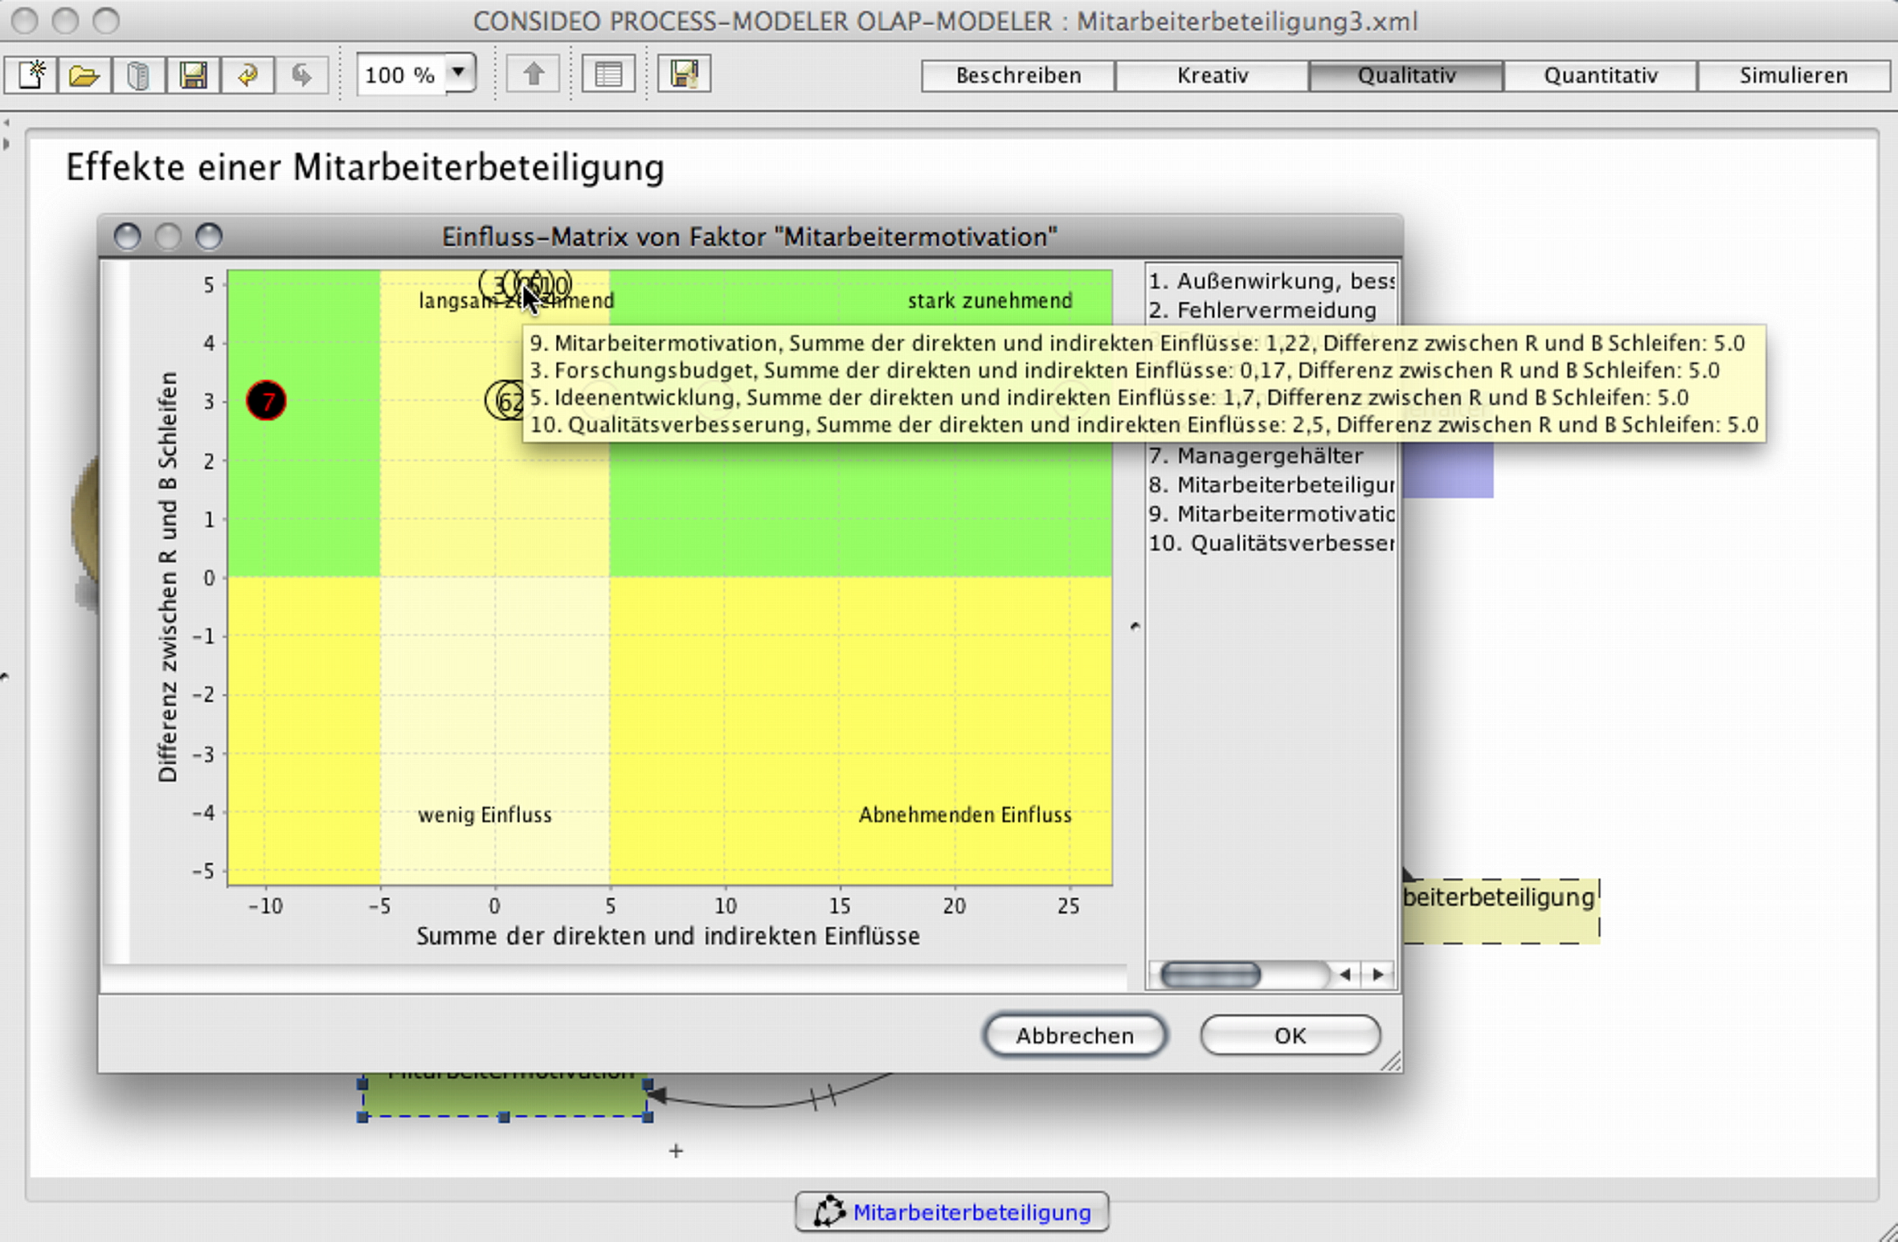Screen dimensions: 1898x1242
Task: Open the 100 % zoom dropdown
Action: coord(459,74)
